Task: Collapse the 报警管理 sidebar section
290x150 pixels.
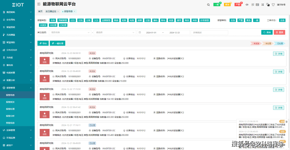Action: [17, 88]
